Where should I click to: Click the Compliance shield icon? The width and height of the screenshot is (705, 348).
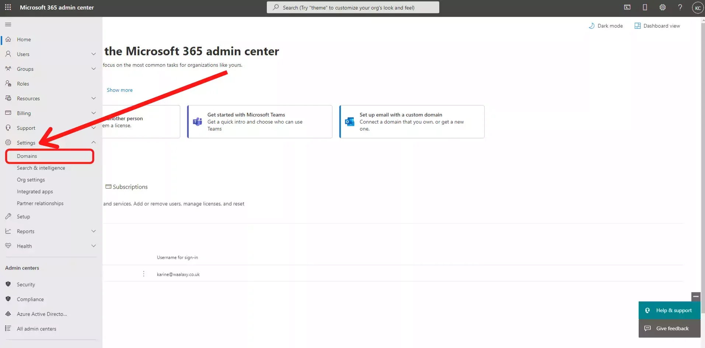8,299
